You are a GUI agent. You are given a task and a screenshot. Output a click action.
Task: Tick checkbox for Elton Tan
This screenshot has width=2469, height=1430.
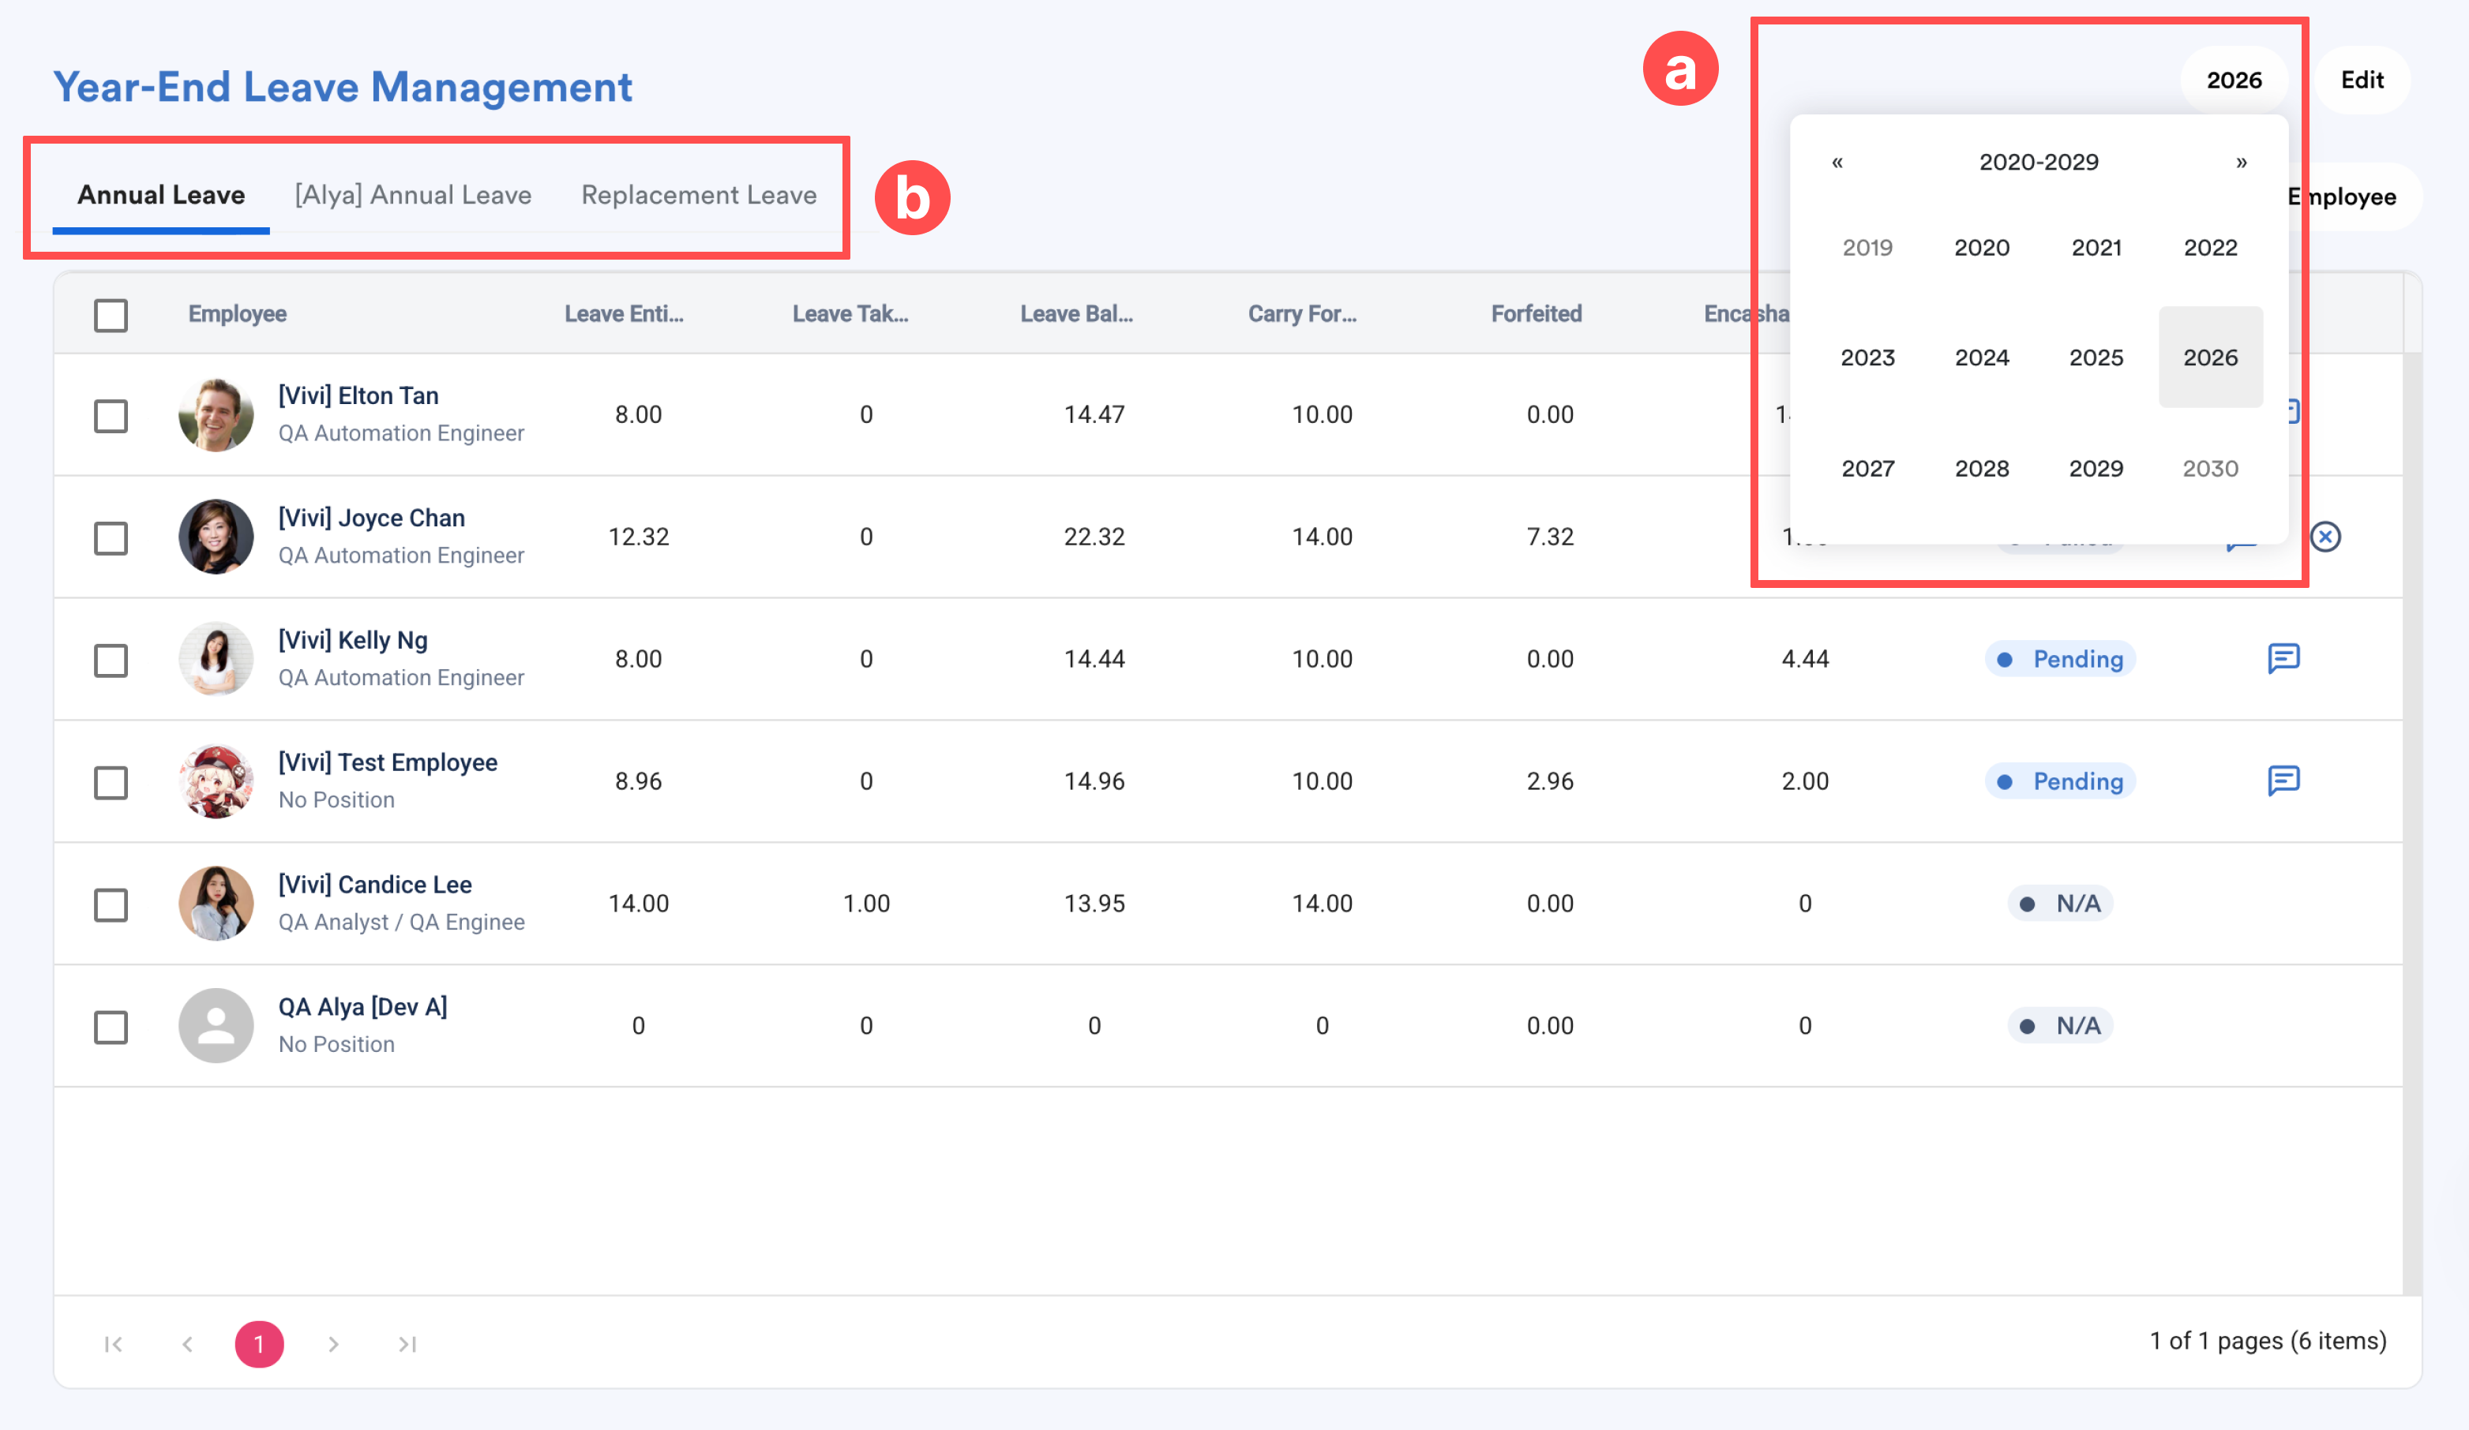[111, 415]
